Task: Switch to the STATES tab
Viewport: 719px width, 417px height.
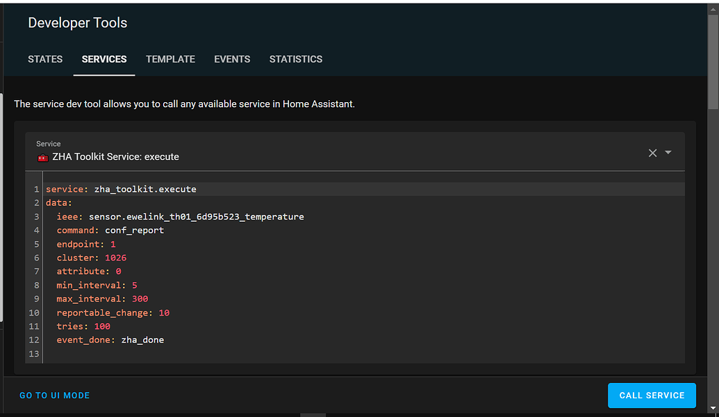Action: (45, 59)
